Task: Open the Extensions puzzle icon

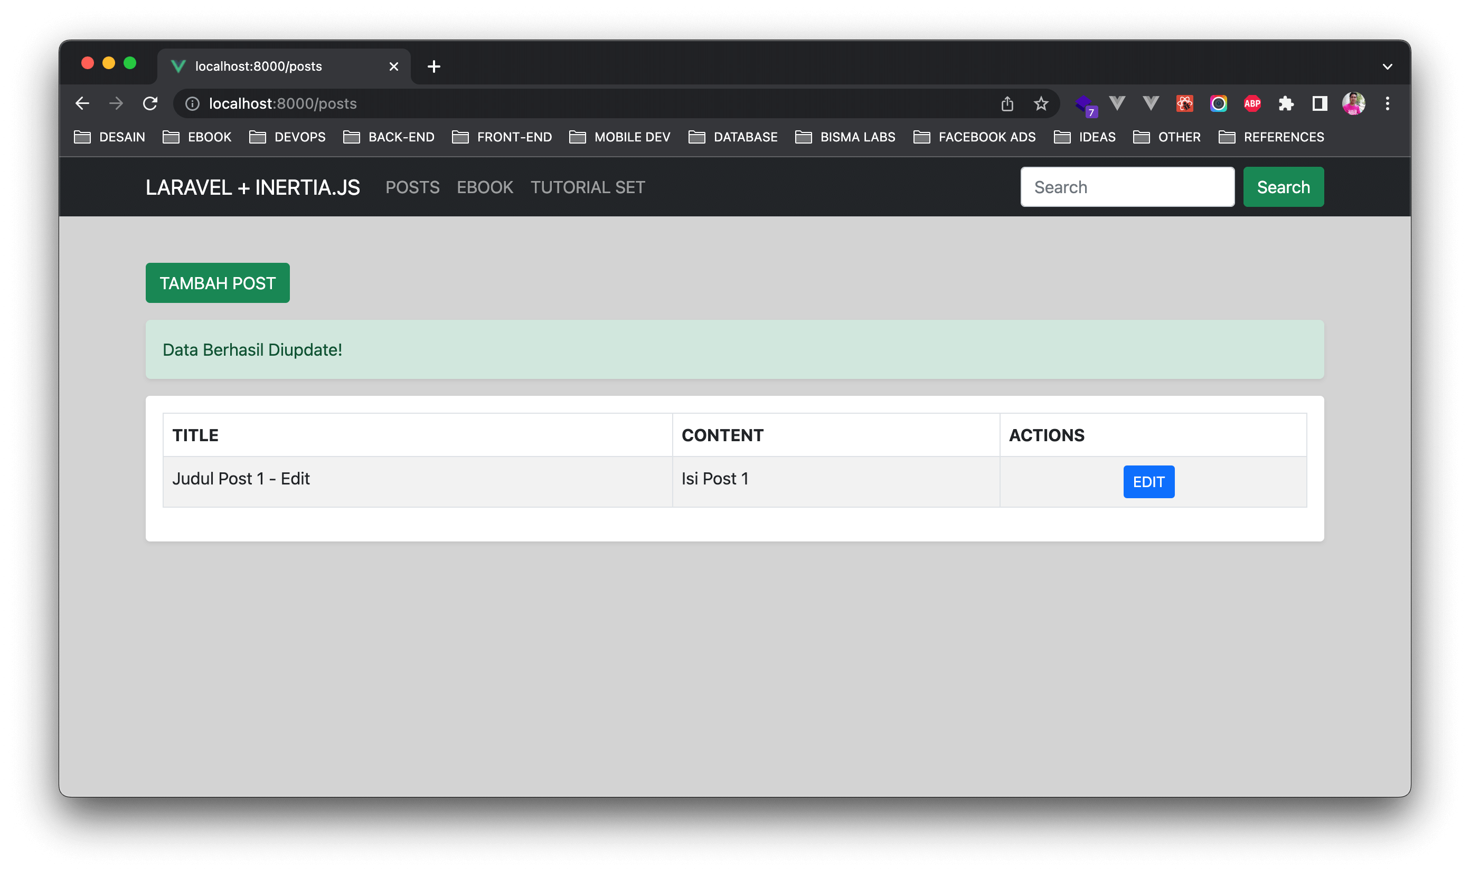Action: 1286,104
